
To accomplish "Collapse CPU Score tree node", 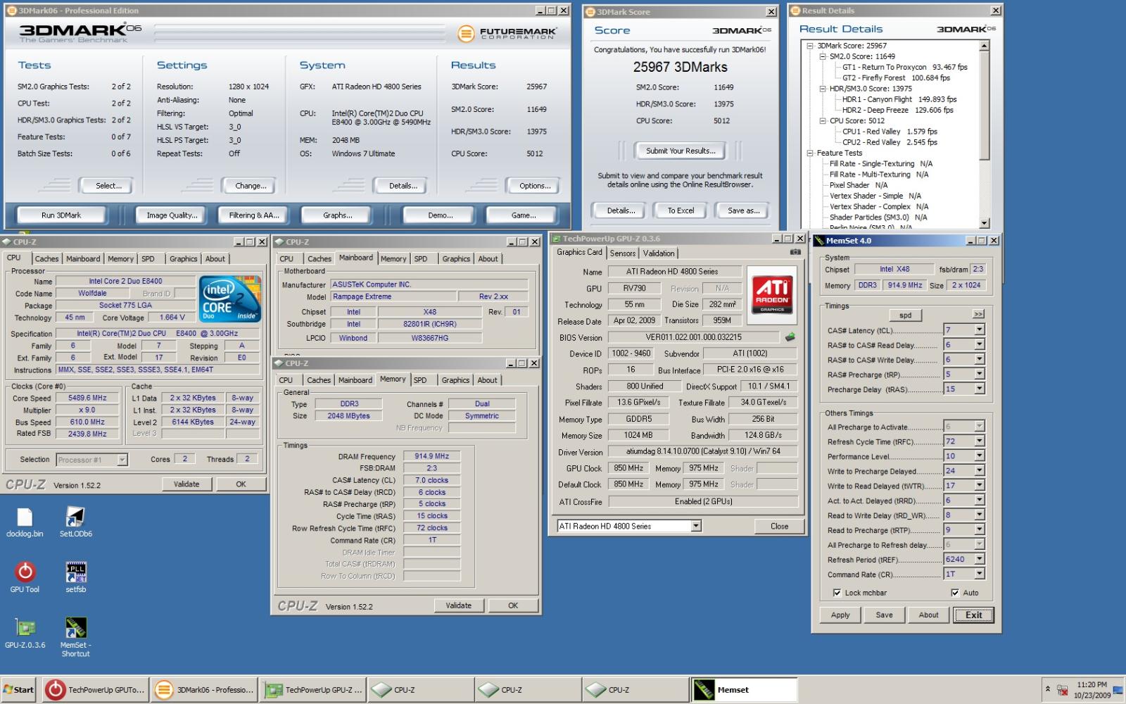I will pyautogui.click(x=822, y=120).
